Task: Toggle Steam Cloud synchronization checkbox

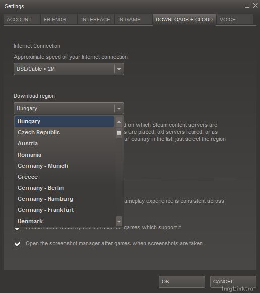Action: (x=18, y=228)
